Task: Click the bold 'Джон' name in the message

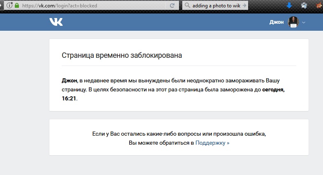Action: point(69,80)
